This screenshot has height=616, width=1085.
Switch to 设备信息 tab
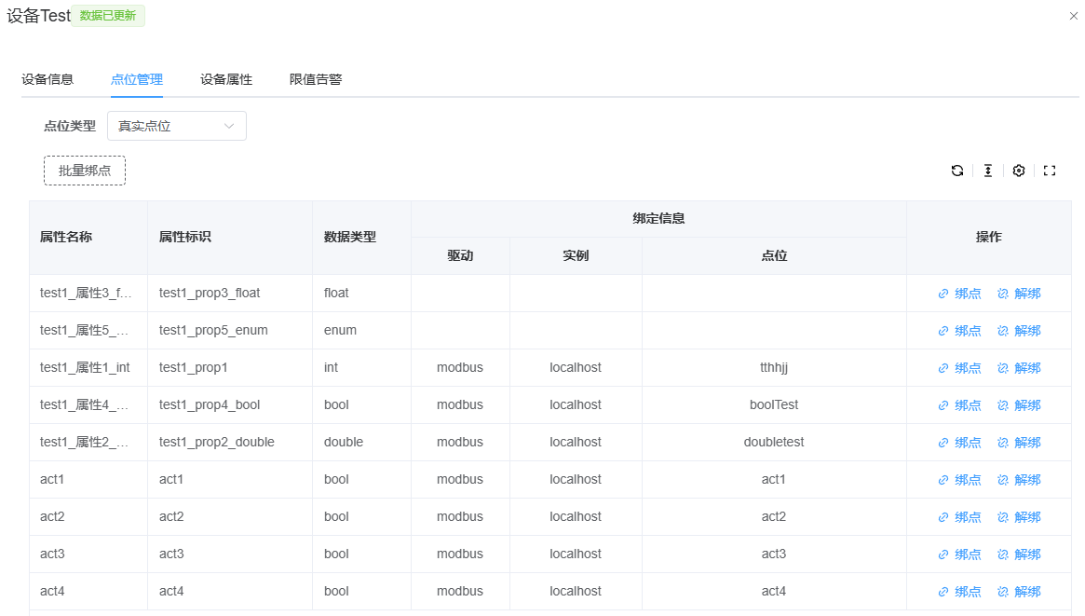pyautogui.click(x=47, y=79)
